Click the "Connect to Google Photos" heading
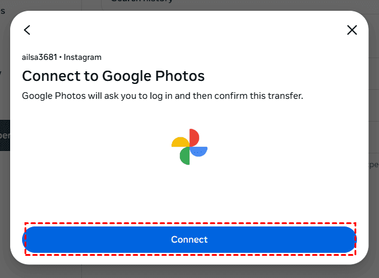The width and height of the screenshot is (379, 278). pos(114,76)
